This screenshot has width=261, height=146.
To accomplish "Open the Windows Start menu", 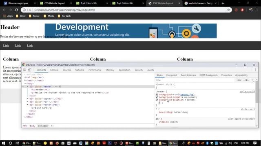I will (3, 143).
